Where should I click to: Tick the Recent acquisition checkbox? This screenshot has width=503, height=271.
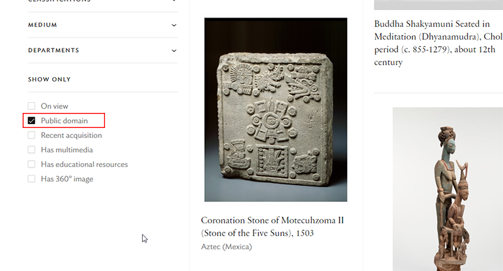[x=31, y=135]
